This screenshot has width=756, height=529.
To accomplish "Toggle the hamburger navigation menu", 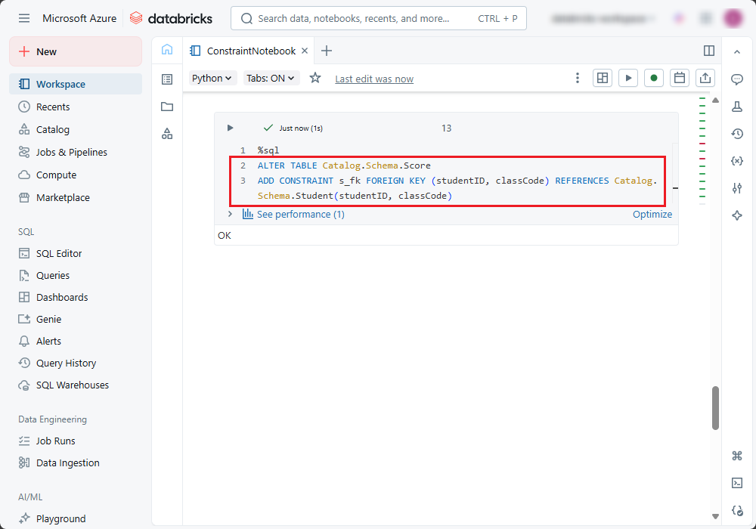I will (24, 18).
